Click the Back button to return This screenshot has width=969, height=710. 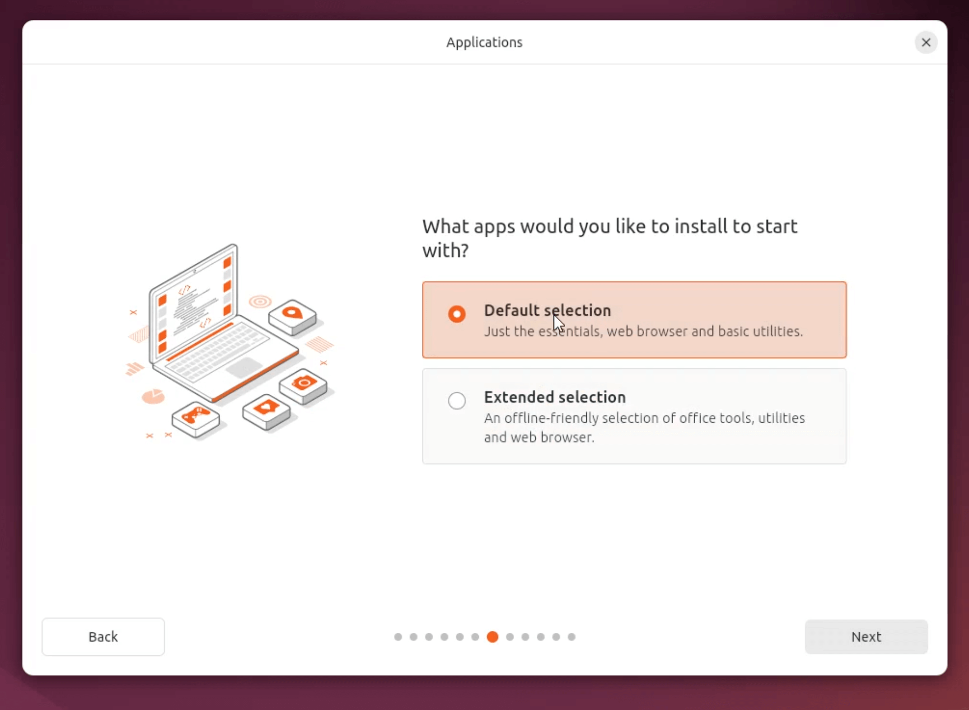(103, 636)
